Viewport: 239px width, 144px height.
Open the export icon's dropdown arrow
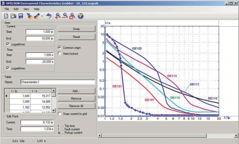click(42, 16)
